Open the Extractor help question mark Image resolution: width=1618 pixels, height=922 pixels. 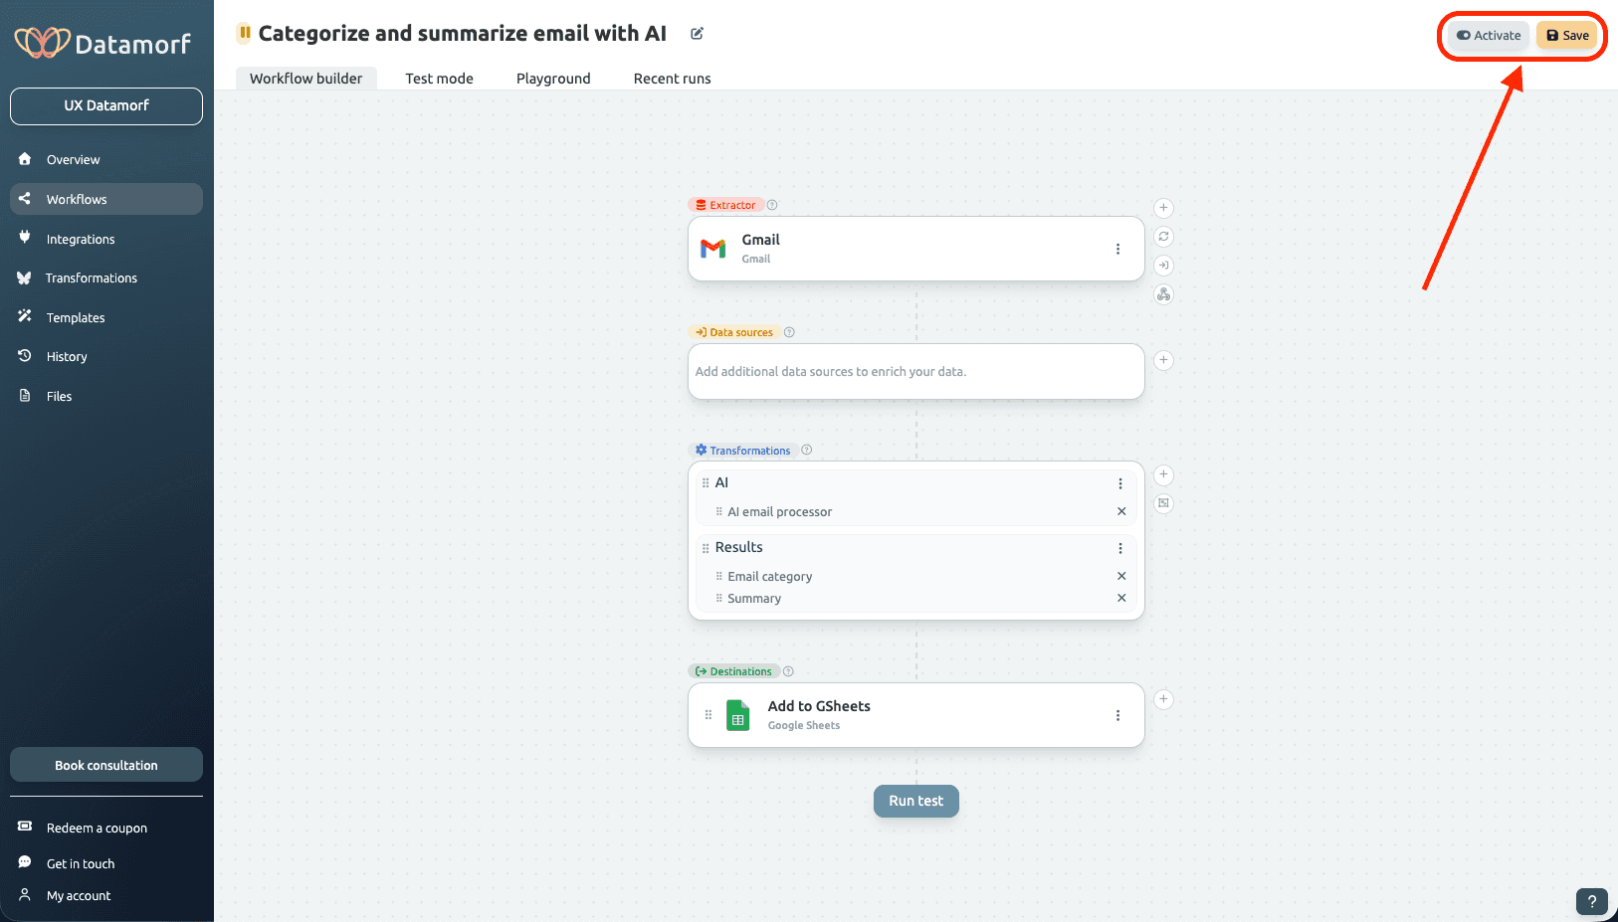point(772,205)
